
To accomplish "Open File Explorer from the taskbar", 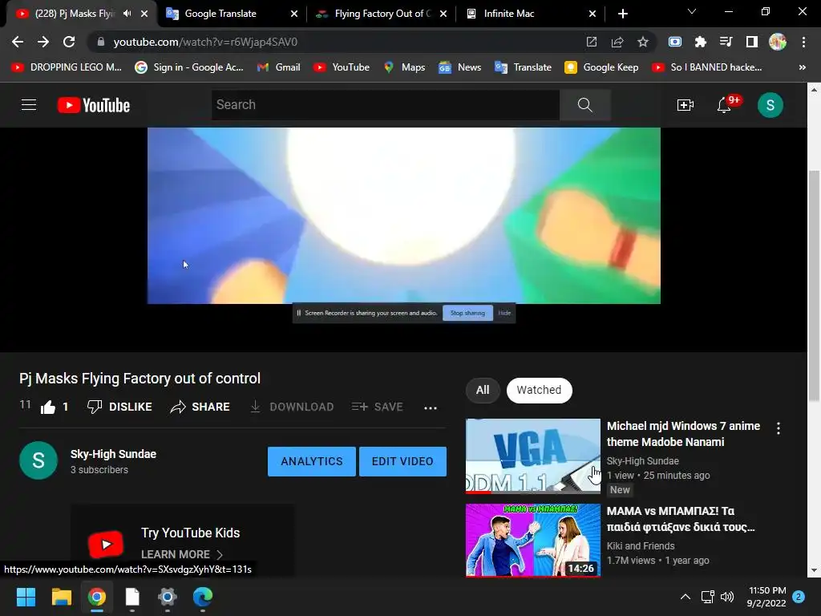I will click(61, 597).
